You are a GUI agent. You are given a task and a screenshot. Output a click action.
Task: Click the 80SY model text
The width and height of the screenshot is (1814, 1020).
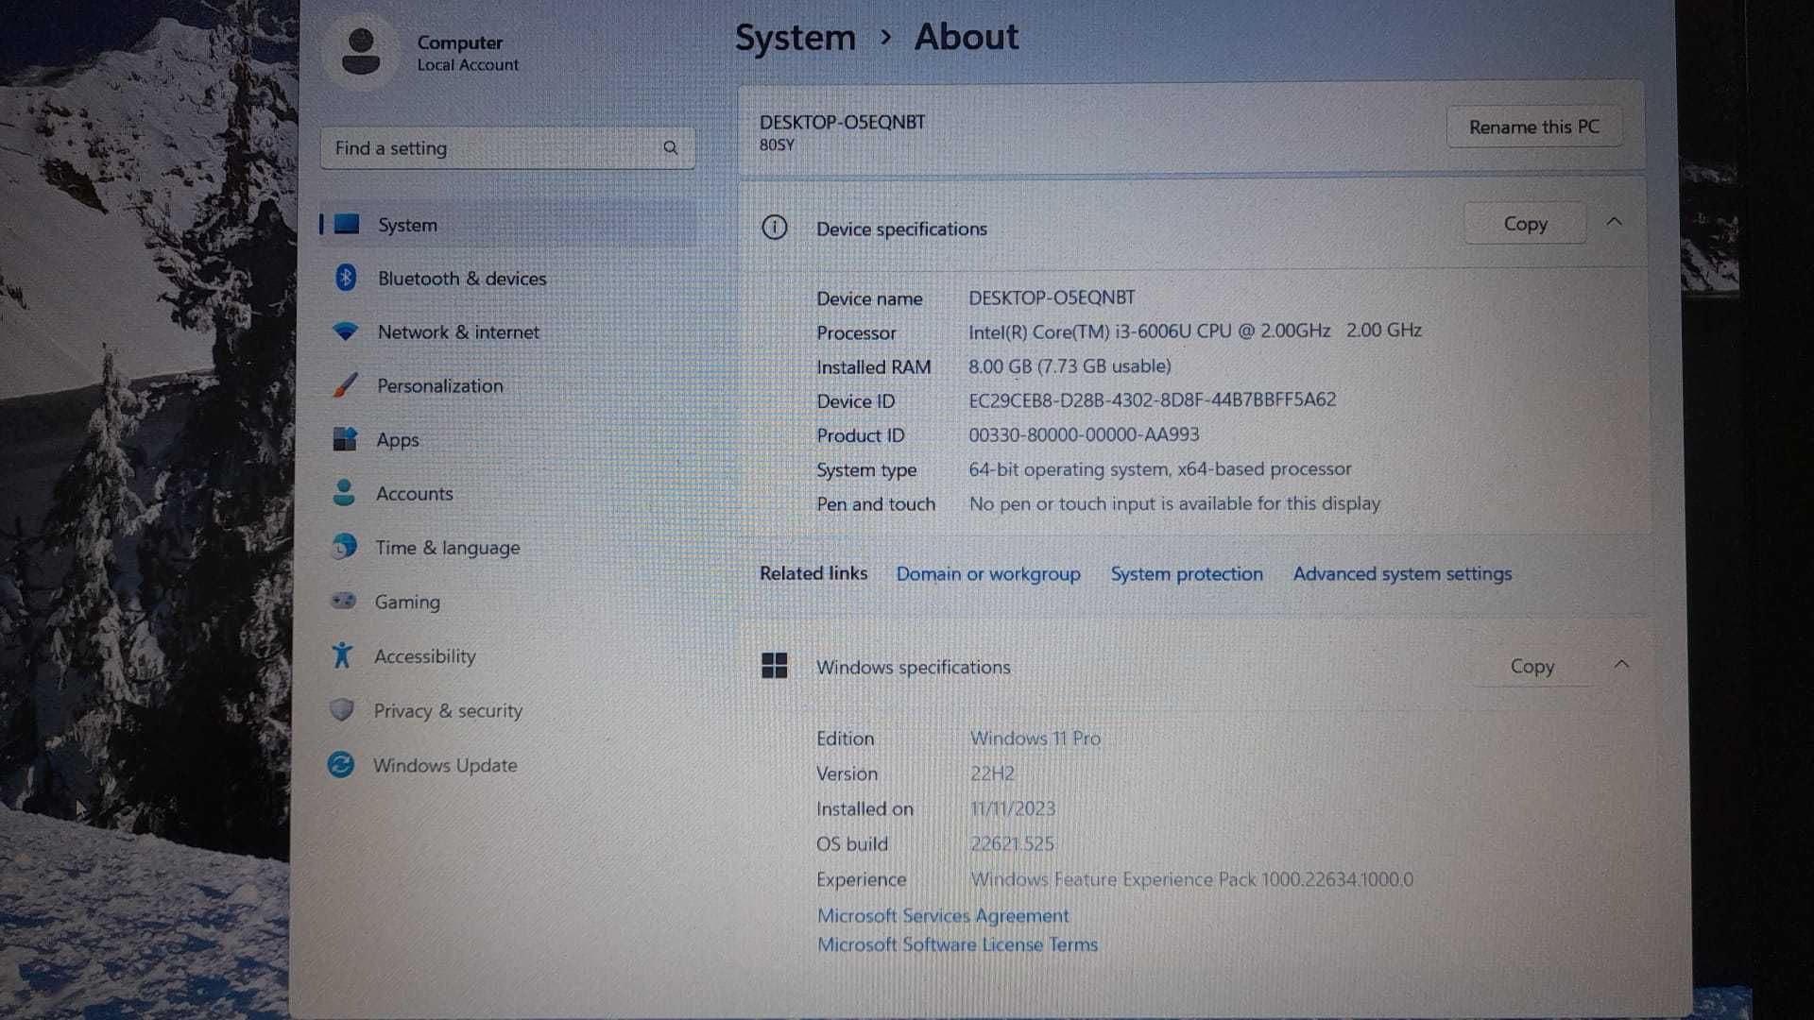point(777,144)
